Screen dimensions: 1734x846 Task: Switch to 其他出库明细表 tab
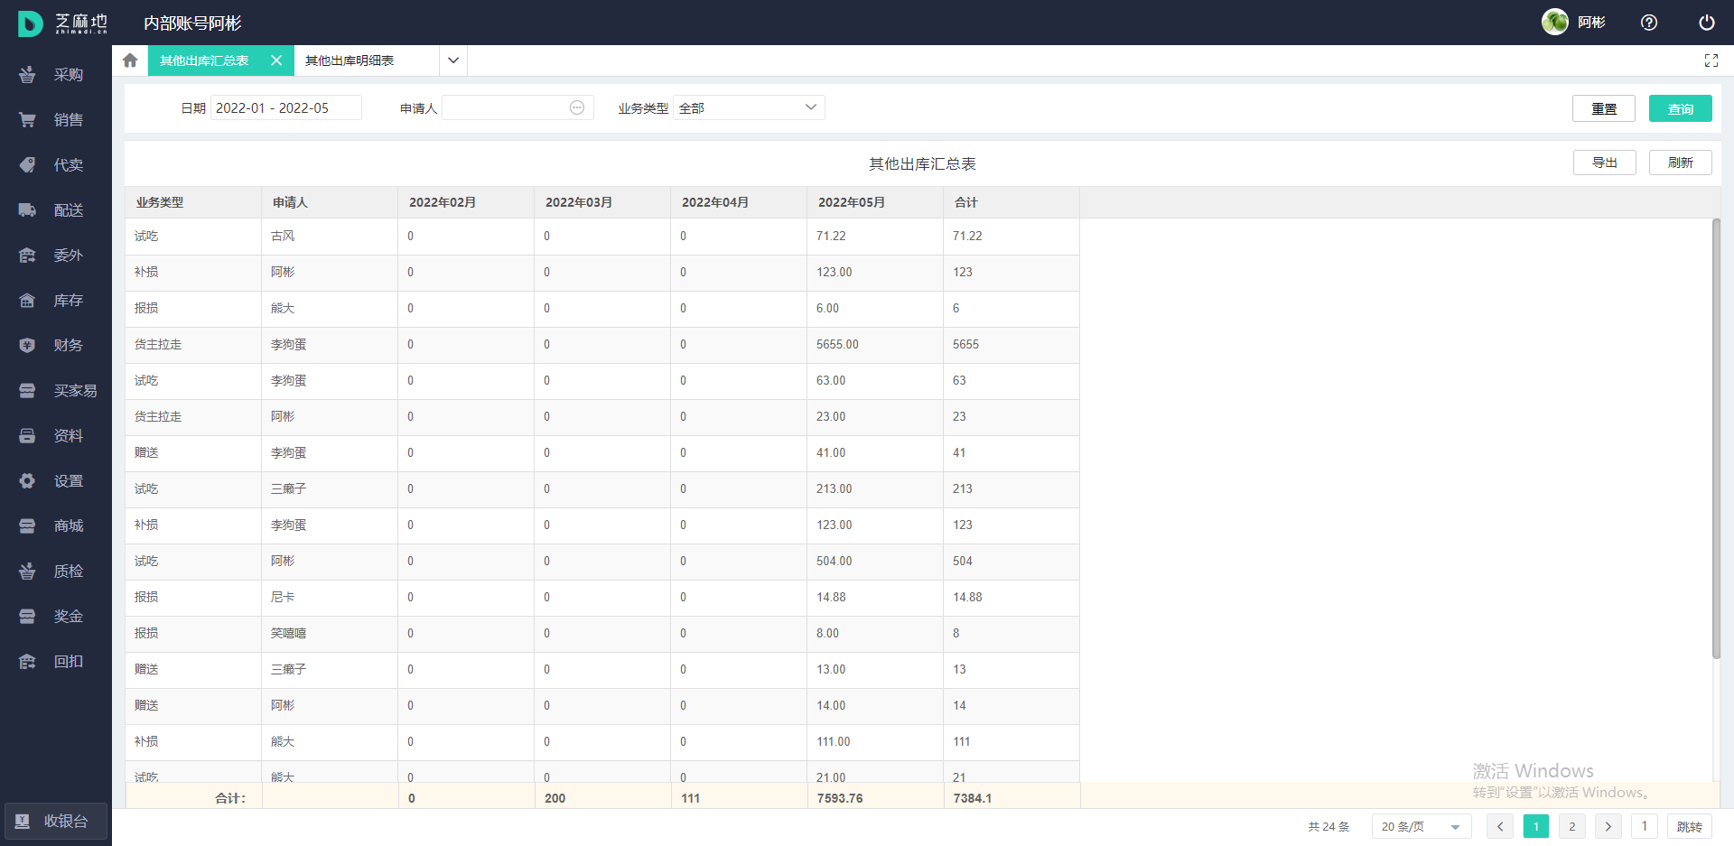[350, 60]
